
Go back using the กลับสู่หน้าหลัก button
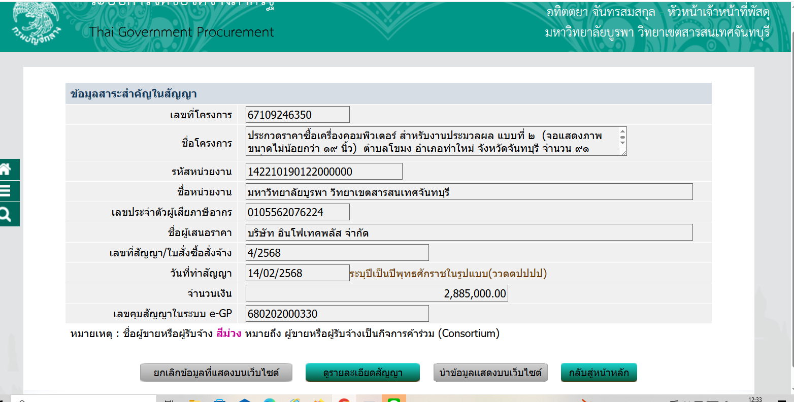coord(599,373)
